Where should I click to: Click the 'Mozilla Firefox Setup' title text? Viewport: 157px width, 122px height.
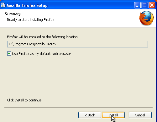27,5
